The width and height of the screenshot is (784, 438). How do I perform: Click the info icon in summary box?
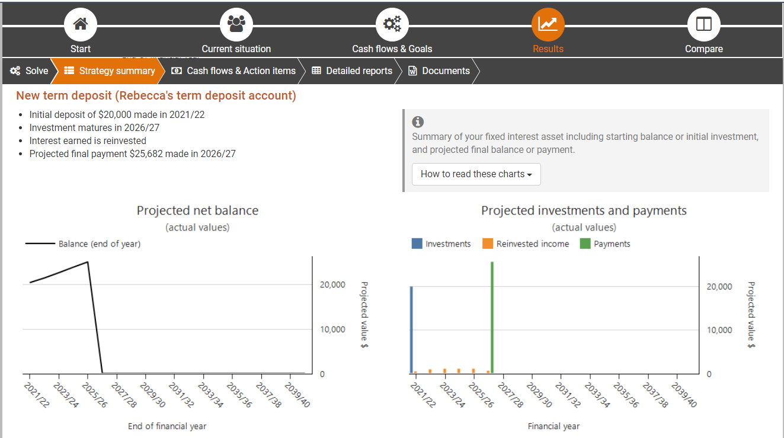coord(418,122)
